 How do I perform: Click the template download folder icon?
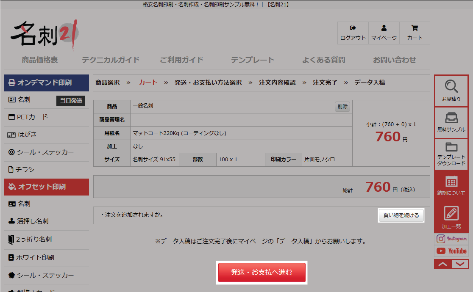pyautogui.click(x=451, y=148)
